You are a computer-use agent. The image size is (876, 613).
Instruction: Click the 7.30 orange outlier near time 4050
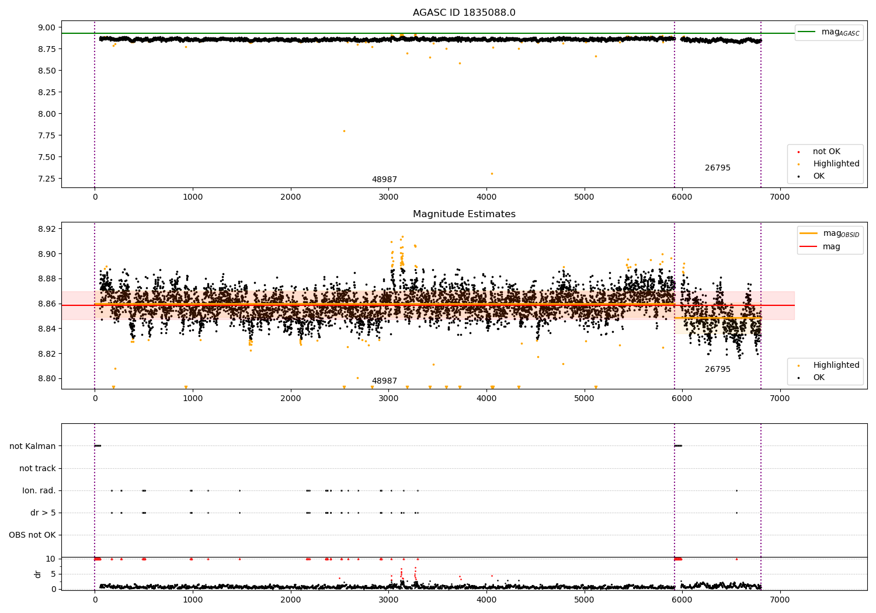(x=492, y=173)
